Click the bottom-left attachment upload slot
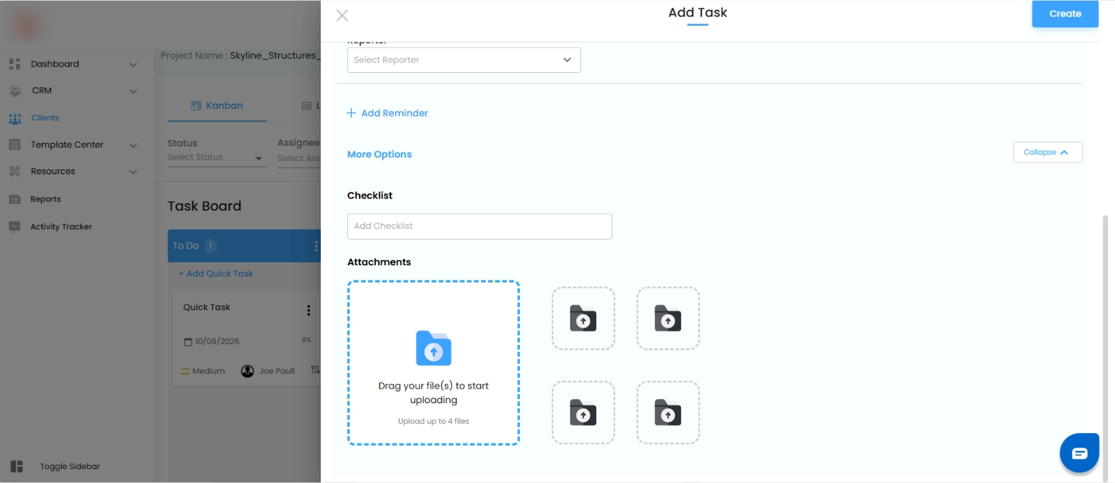Image resolution: width=1115 pixels, height=483 pixels. click(583, 413)
